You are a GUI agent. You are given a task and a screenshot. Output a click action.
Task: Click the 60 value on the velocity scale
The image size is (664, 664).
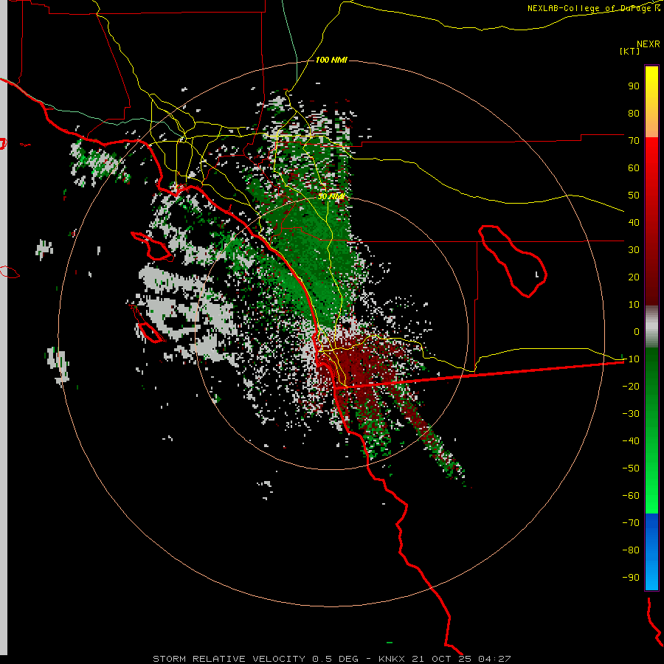point(634,167)
